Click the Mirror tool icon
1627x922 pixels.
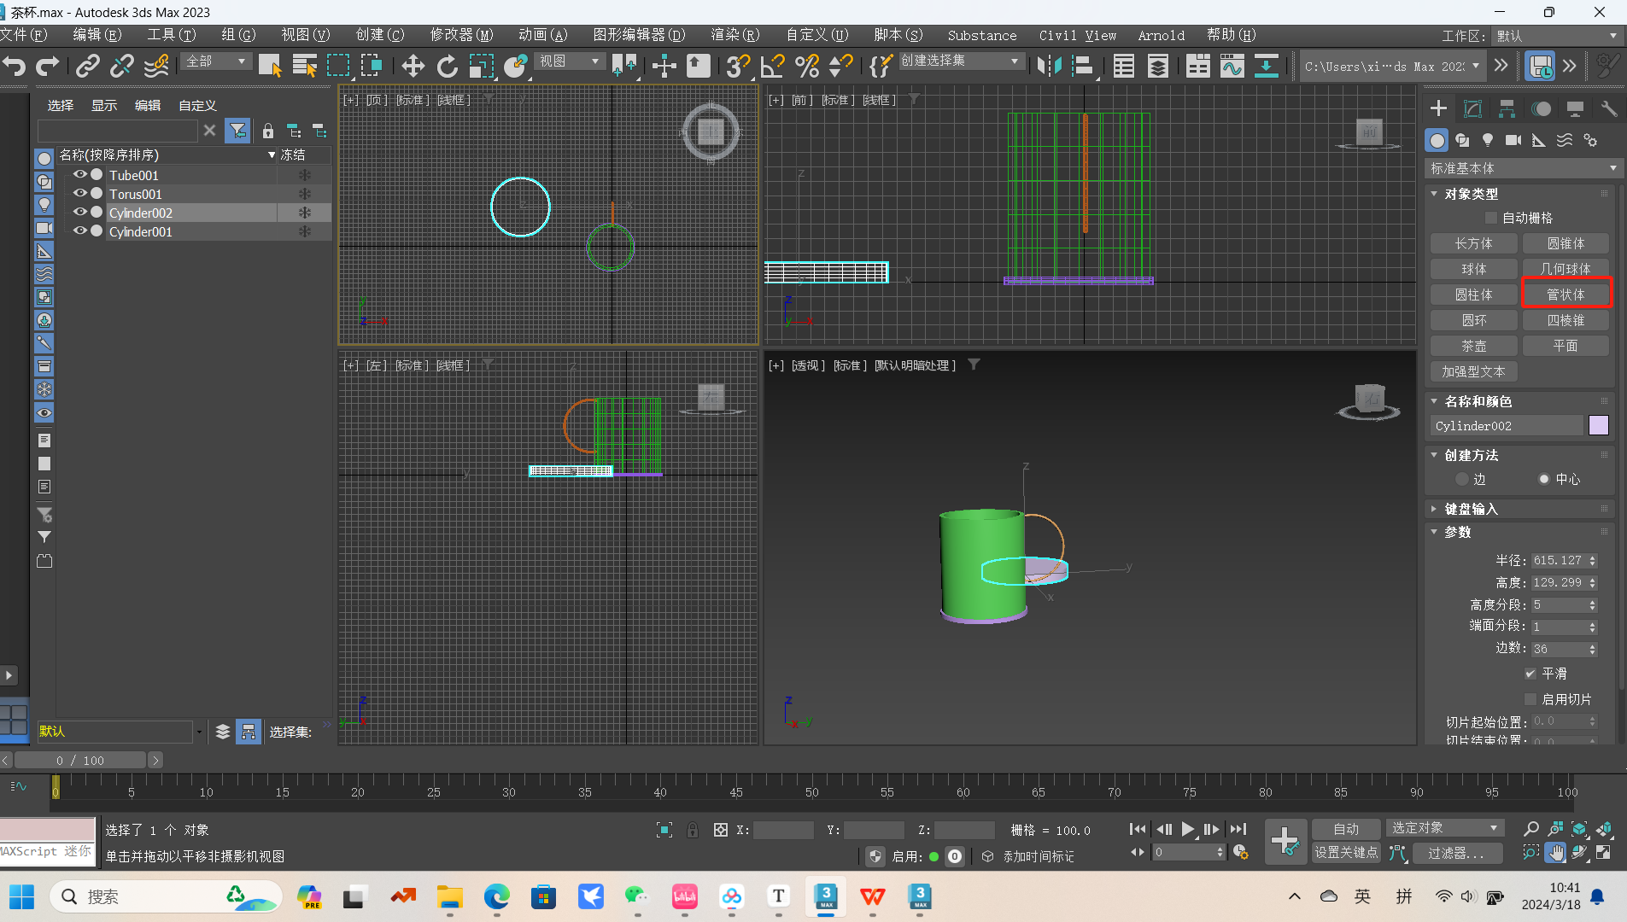tap(1049, 66)
